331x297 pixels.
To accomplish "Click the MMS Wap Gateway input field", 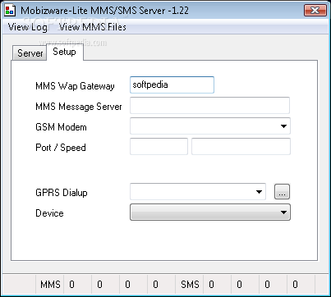I will [172, 85].
